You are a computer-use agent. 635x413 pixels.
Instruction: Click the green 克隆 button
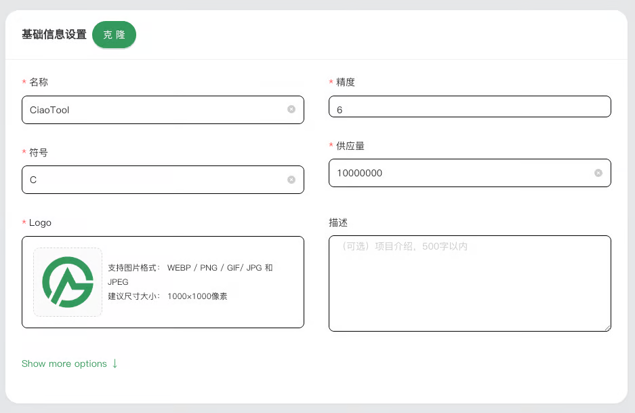click(x=114, y=35)
